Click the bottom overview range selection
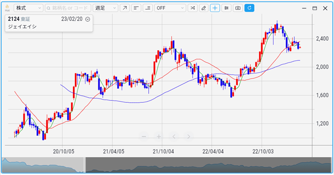Viewport: 334px width, 175px height. (208, 165)
